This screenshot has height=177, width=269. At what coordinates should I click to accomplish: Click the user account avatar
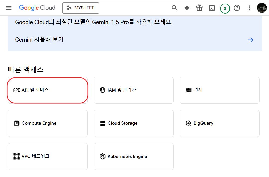pos(262,8)
